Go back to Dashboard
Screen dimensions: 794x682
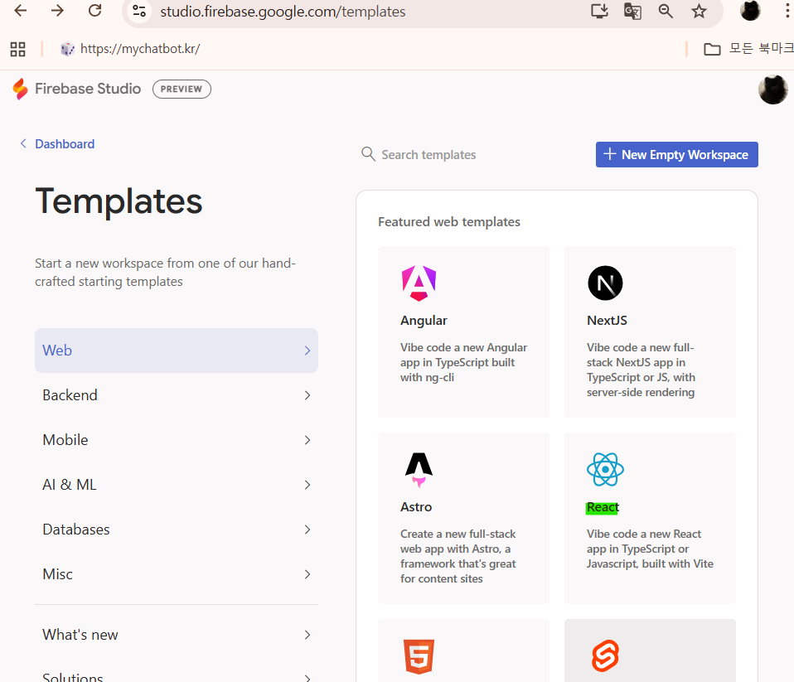[x=65, y=144]
